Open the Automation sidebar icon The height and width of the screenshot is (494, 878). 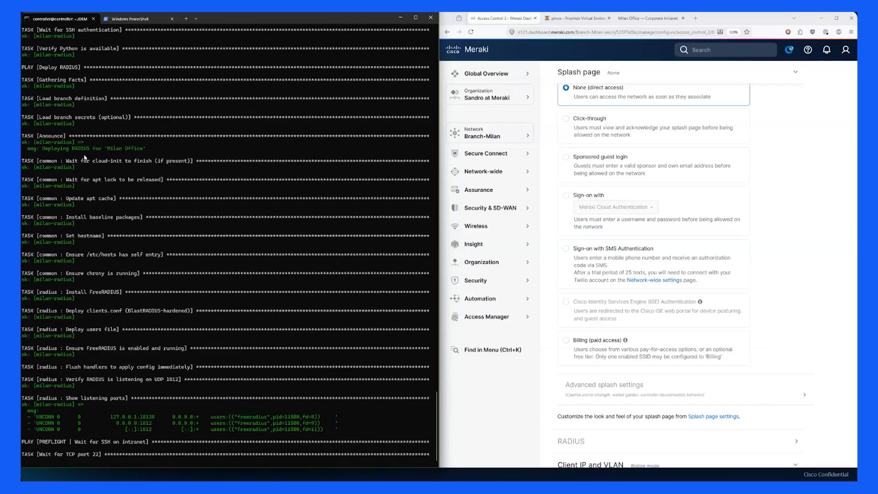(x=455, y=299)
